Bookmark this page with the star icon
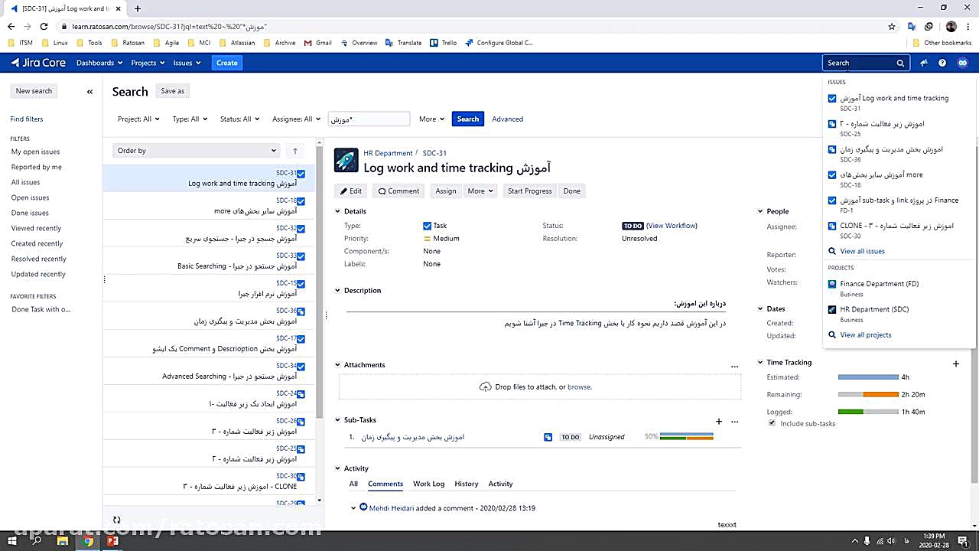The image size is (979, 551). pos(892,26)
